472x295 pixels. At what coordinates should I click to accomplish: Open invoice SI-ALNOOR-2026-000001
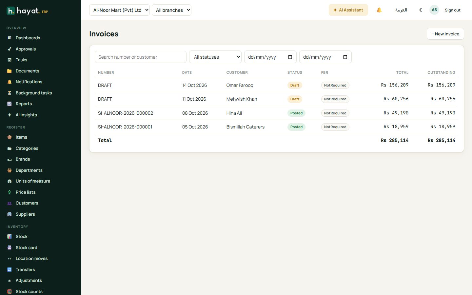coord(125,127)
